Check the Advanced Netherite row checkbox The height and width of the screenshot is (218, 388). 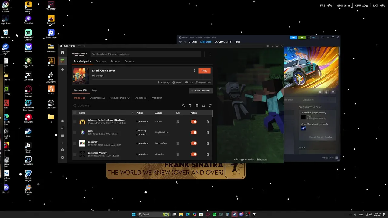[x=75, y=122]
